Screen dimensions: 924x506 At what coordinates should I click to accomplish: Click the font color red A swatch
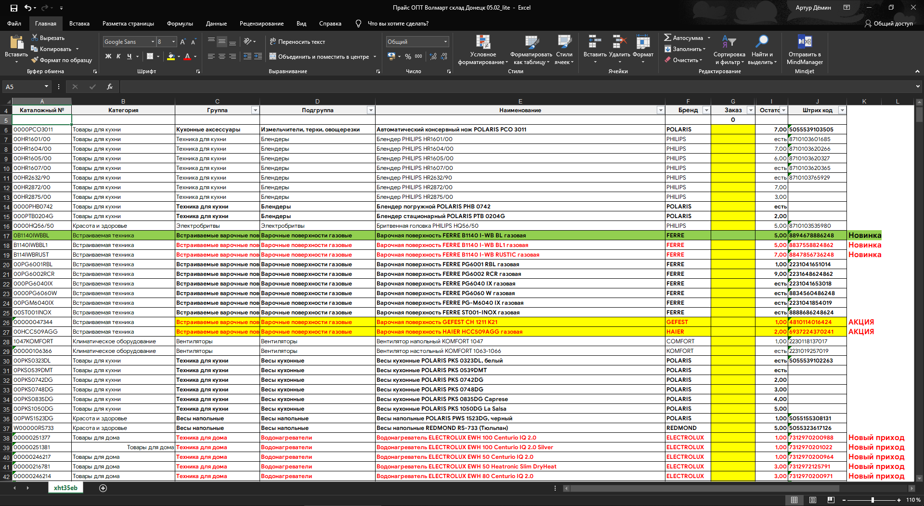[187, 56]
